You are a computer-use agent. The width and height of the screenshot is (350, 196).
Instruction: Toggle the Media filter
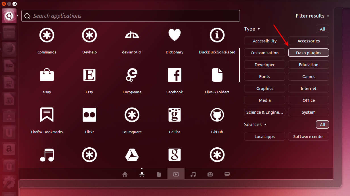coord(265,100)
